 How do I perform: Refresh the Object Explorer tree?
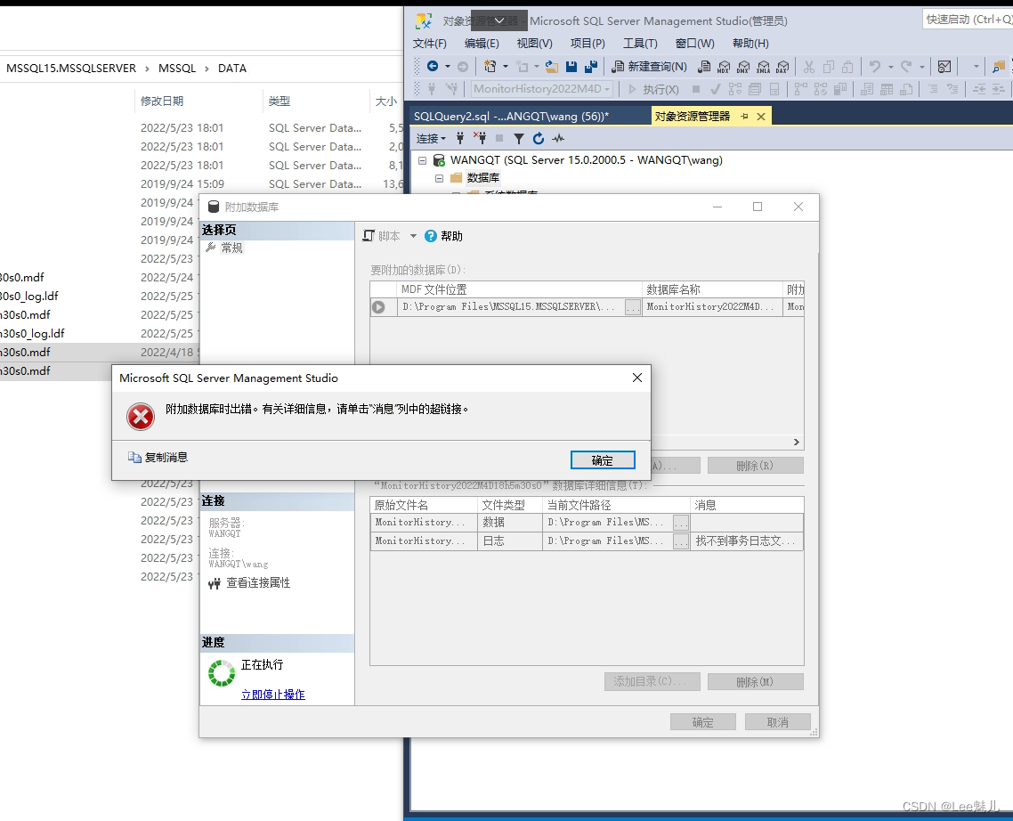pyautogui.click(x=539, y=138)
